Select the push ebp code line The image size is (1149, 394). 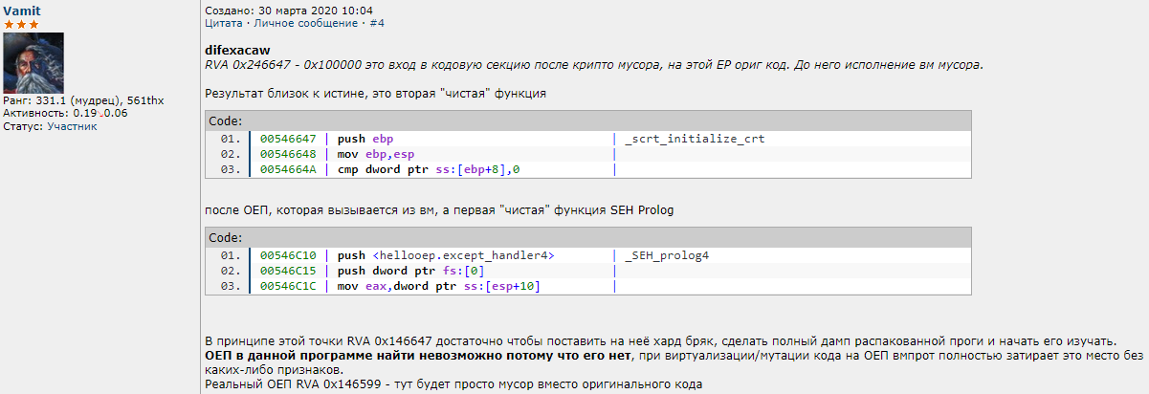click(x=365, y=139)
